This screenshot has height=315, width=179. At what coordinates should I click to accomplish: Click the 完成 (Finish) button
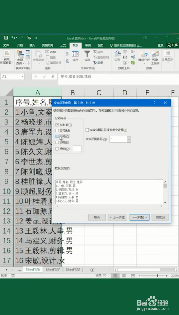pos(160,217)
